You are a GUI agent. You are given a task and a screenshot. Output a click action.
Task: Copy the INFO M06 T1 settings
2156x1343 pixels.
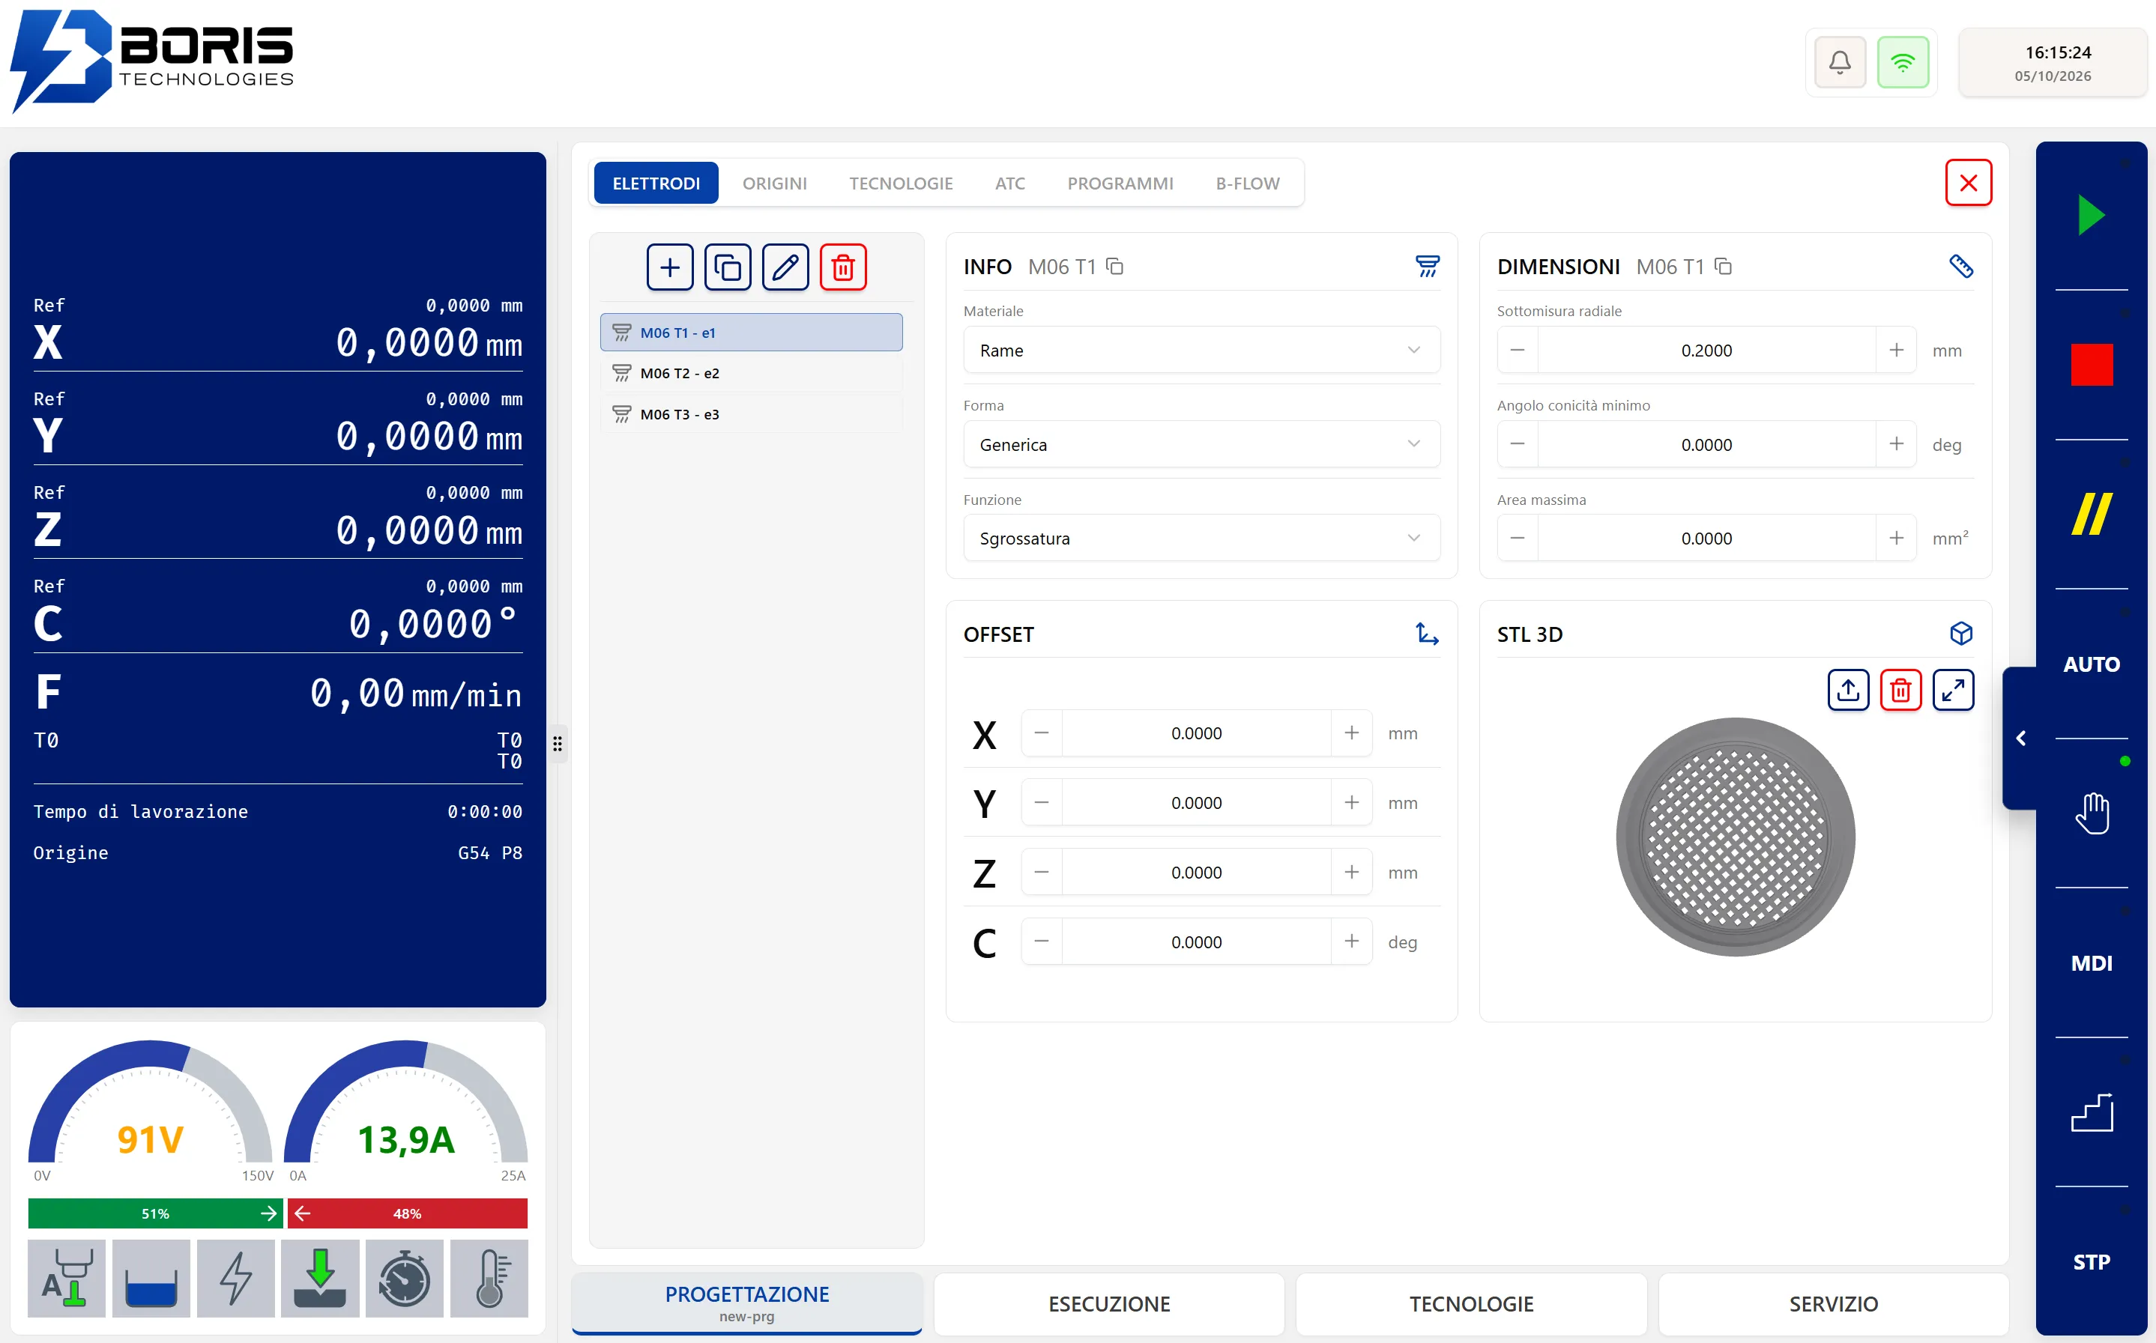(1114, 267)
